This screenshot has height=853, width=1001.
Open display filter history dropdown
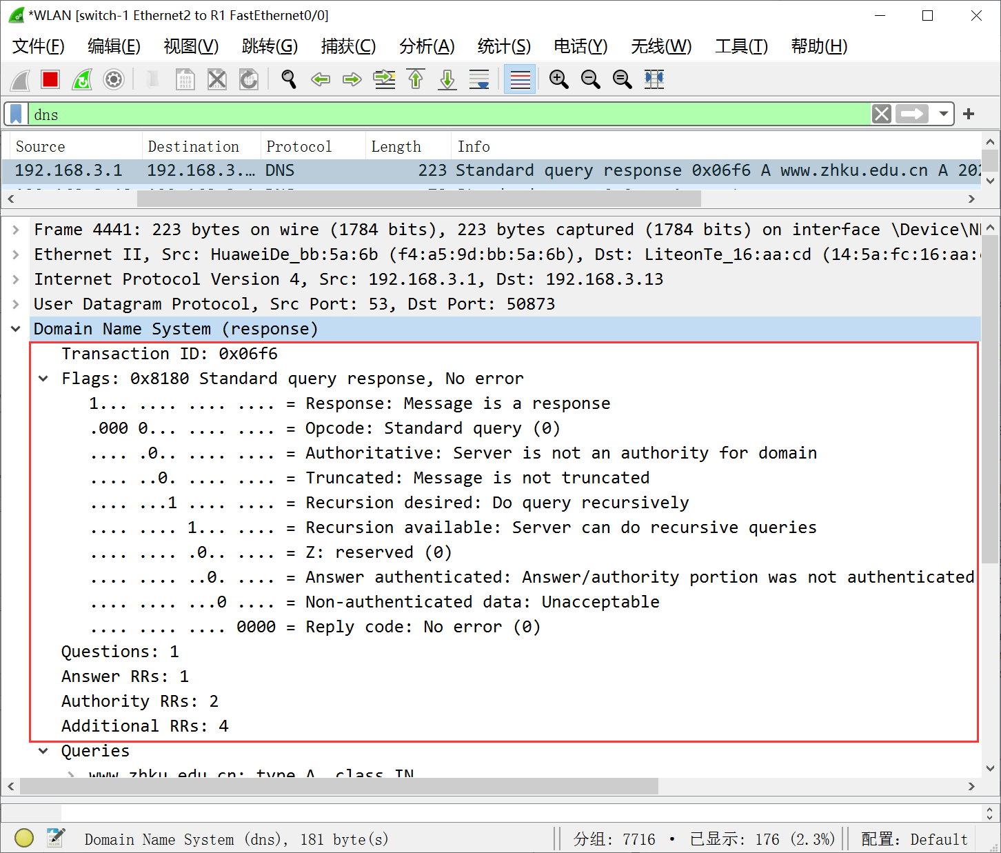[944, 114]
